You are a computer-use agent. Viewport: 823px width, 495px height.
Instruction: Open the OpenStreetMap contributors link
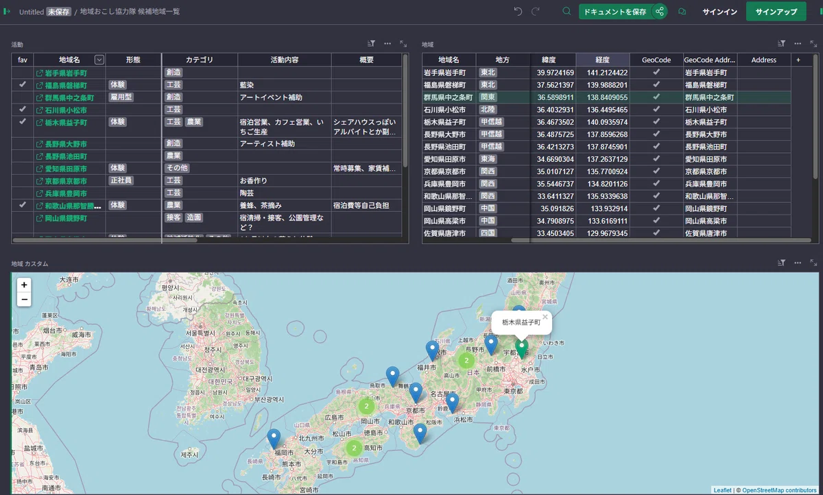pyautogui.click(x=779, y=490)
